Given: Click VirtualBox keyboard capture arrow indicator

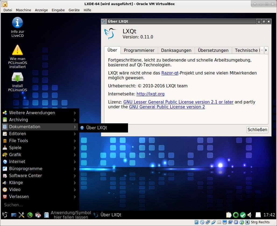Looking at the screenshot, I should pyautogui.click(x=247, y=222).
